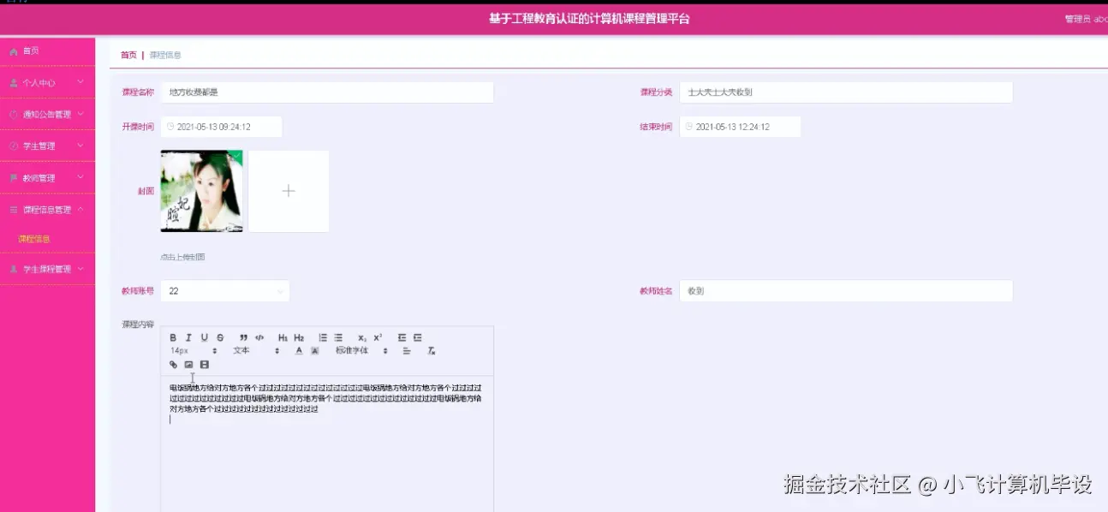Open the 结束时间 date picker

740,127
